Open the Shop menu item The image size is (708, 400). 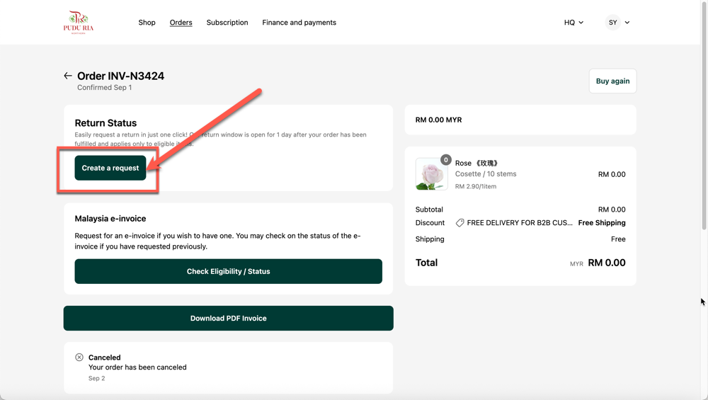point(147,23)
